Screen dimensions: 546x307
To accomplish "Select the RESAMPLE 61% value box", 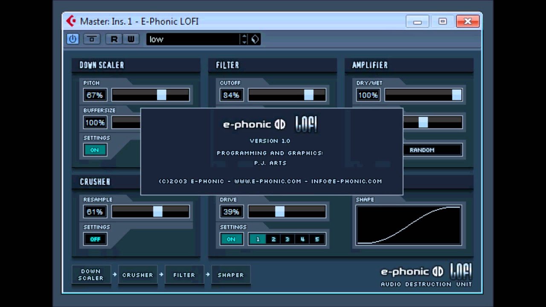I will 95,211.
